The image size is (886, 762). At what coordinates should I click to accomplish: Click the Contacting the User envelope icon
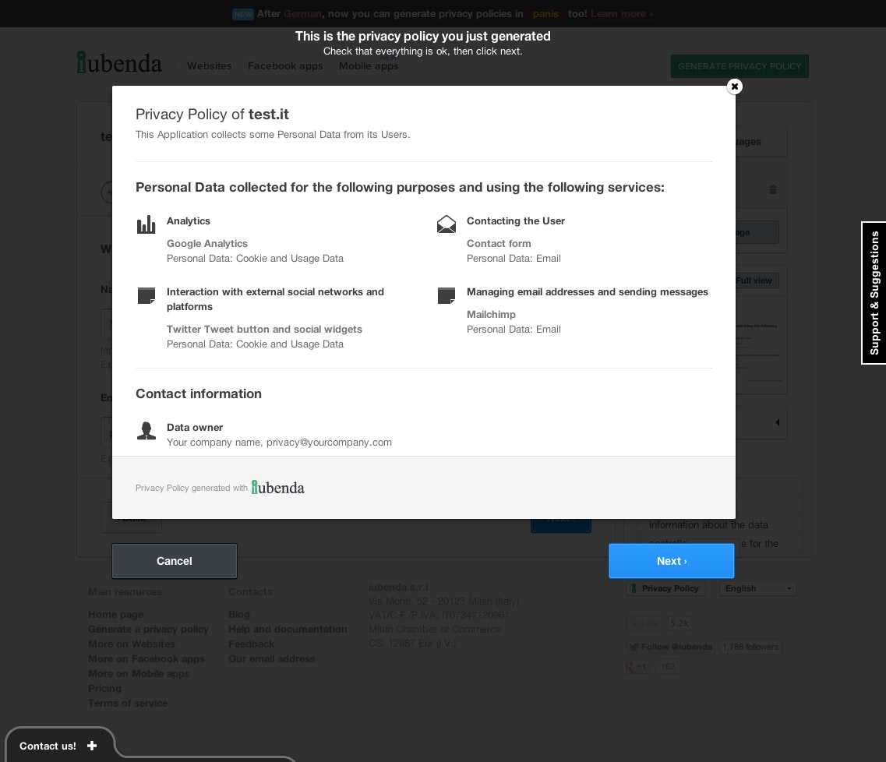pyautogui.click(x=447, y=224)
